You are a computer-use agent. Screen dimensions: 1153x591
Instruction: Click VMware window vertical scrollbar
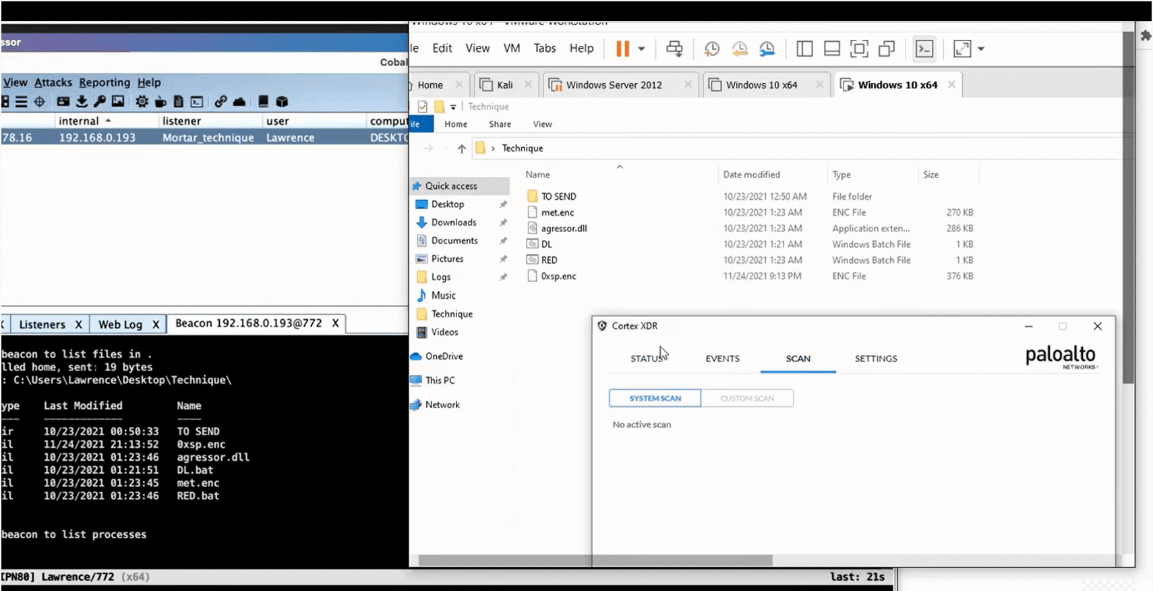1129,208
